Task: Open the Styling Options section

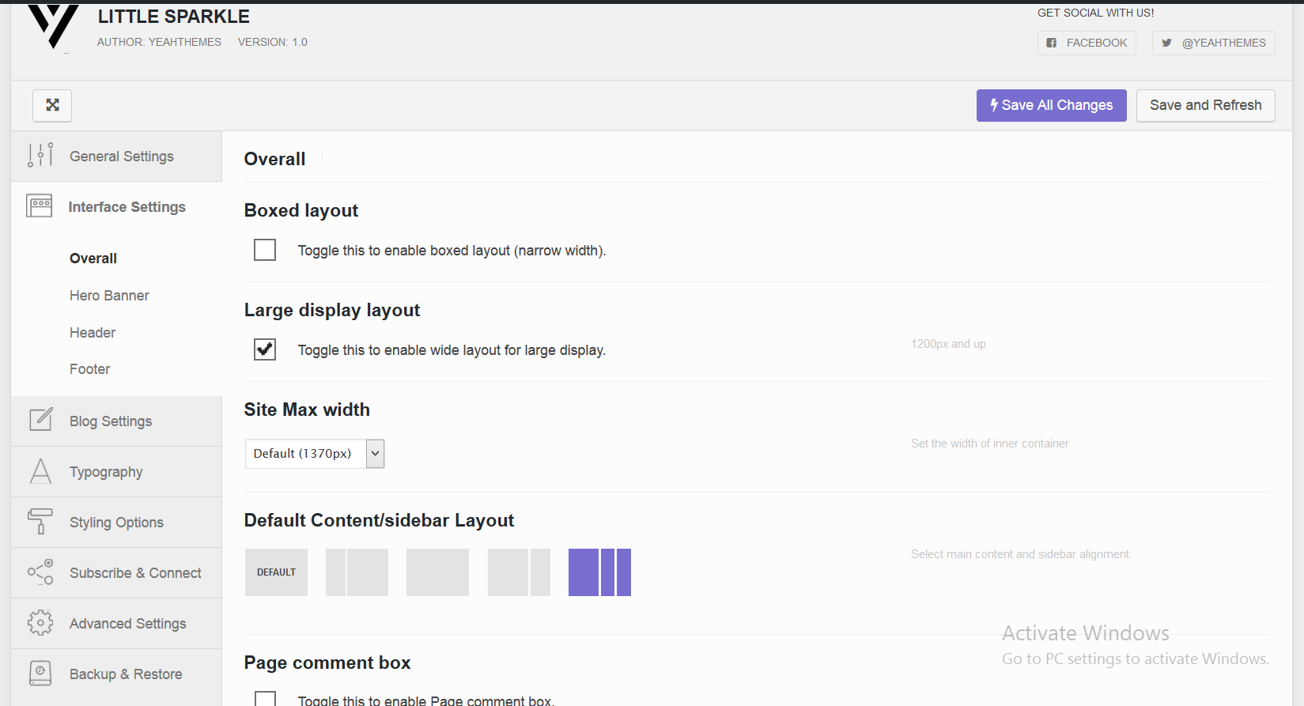Action: [x=116, y=523]
